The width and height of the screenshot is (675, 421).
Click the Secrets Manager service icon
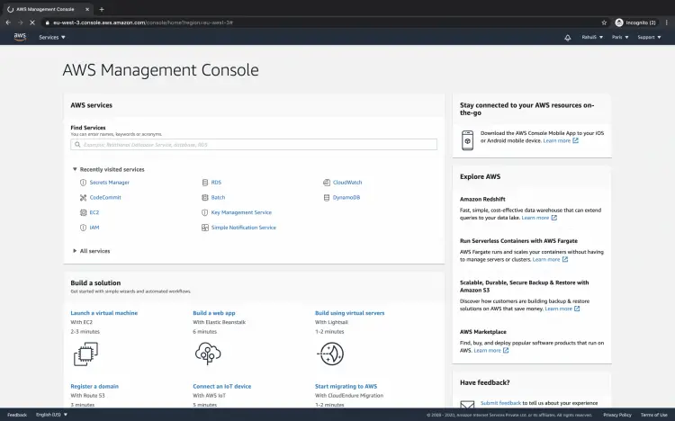point(83,183)
